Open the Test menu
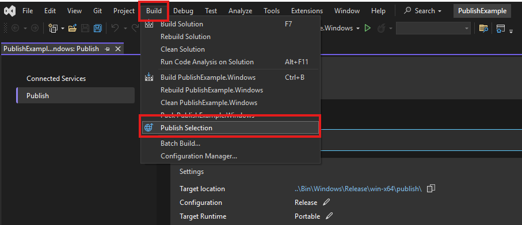 click(211, 11)
